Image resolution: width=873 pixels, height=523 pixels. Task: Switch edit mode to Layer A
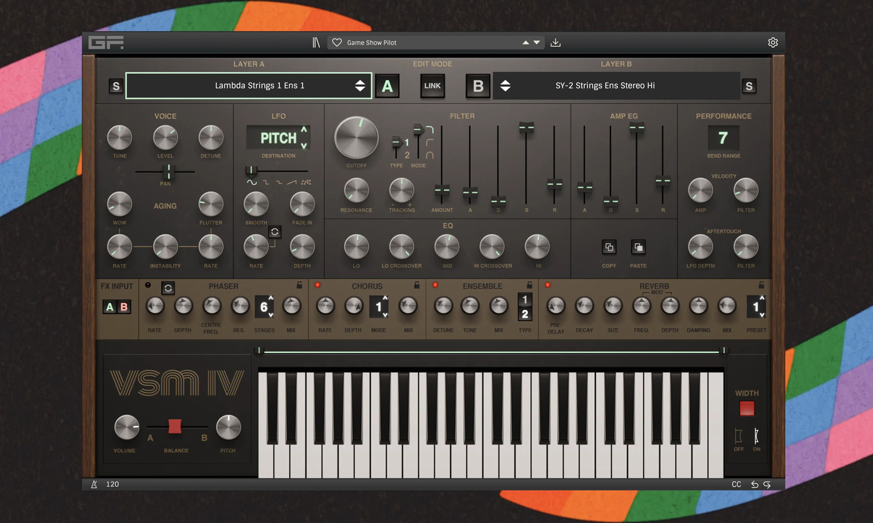coord(387,86)
